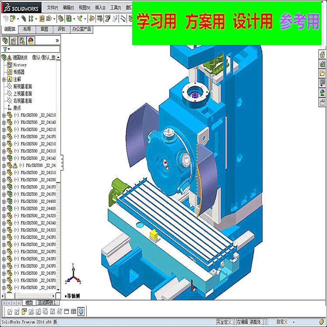Open the FeatureManager design tree tab

(x=5, y=41)
